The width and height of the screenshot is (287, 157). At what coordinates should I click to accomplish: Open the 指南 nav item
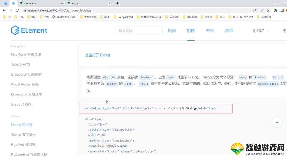172,31
